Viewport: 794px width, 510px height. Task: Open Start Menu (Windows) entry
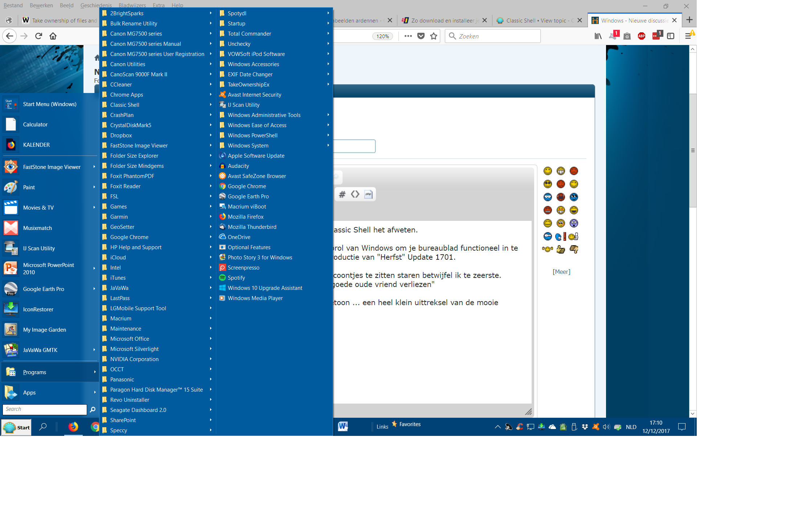tap(50, 104)
